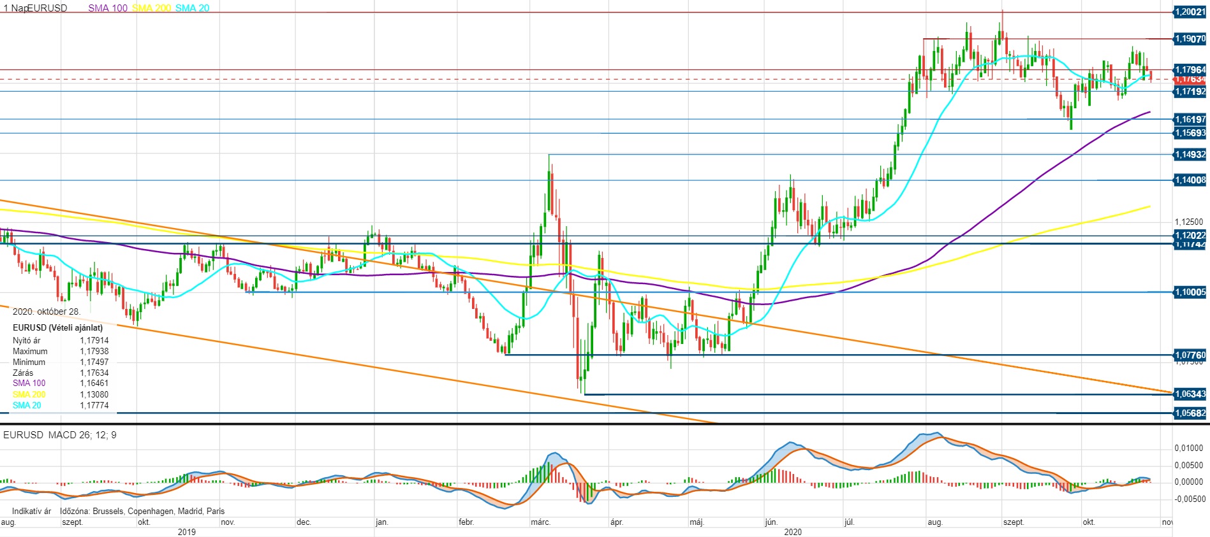This screenshot has height=537, width=1210.
Task: Click the 1,15693 price level label
Action: tap(1190, 133)
